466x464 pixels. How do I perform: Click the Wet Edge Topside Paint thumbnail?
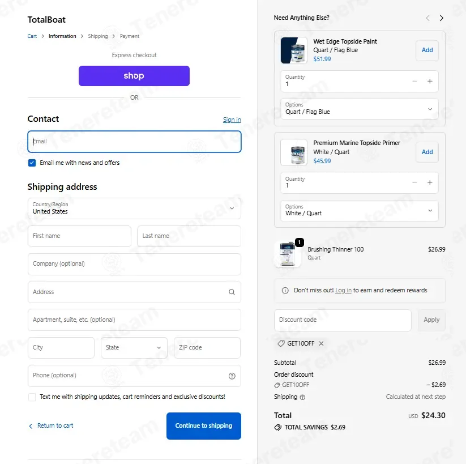pos(294,50)
